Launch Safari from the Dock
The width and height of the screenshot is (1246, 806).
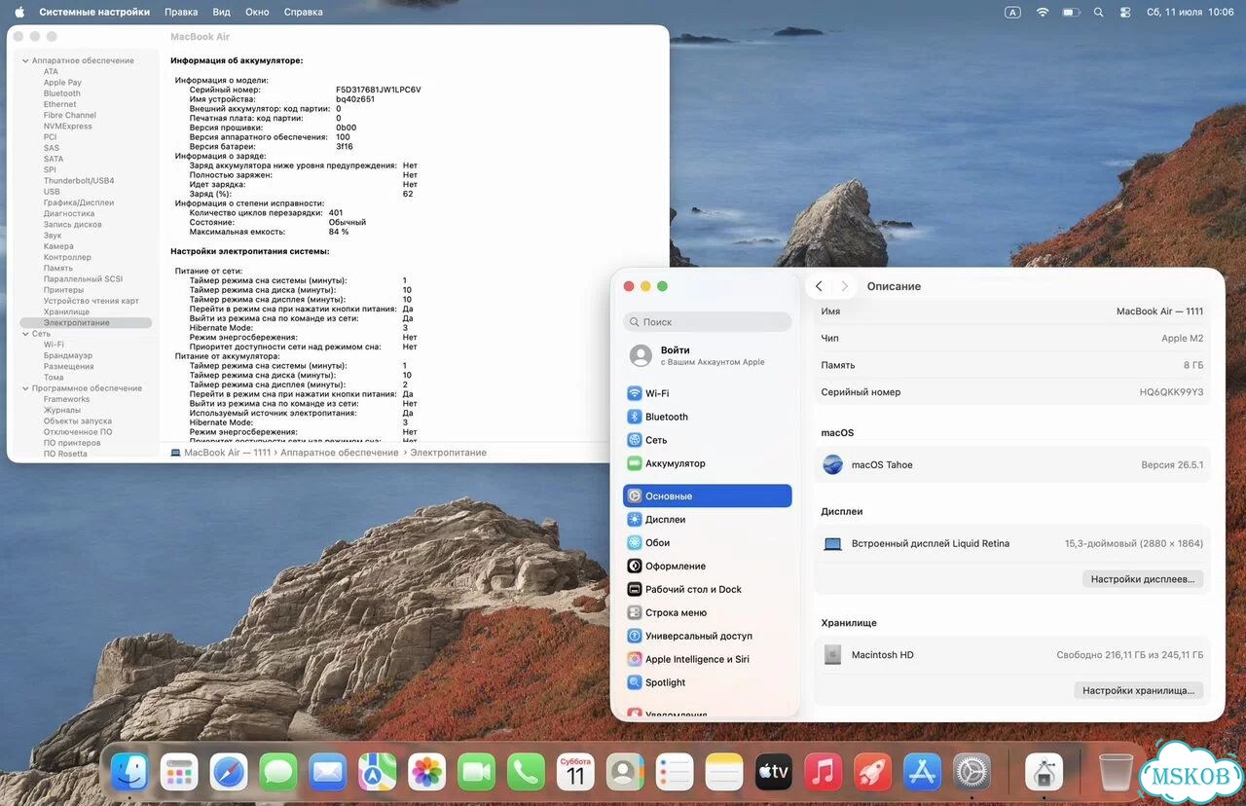click(229, 773)
